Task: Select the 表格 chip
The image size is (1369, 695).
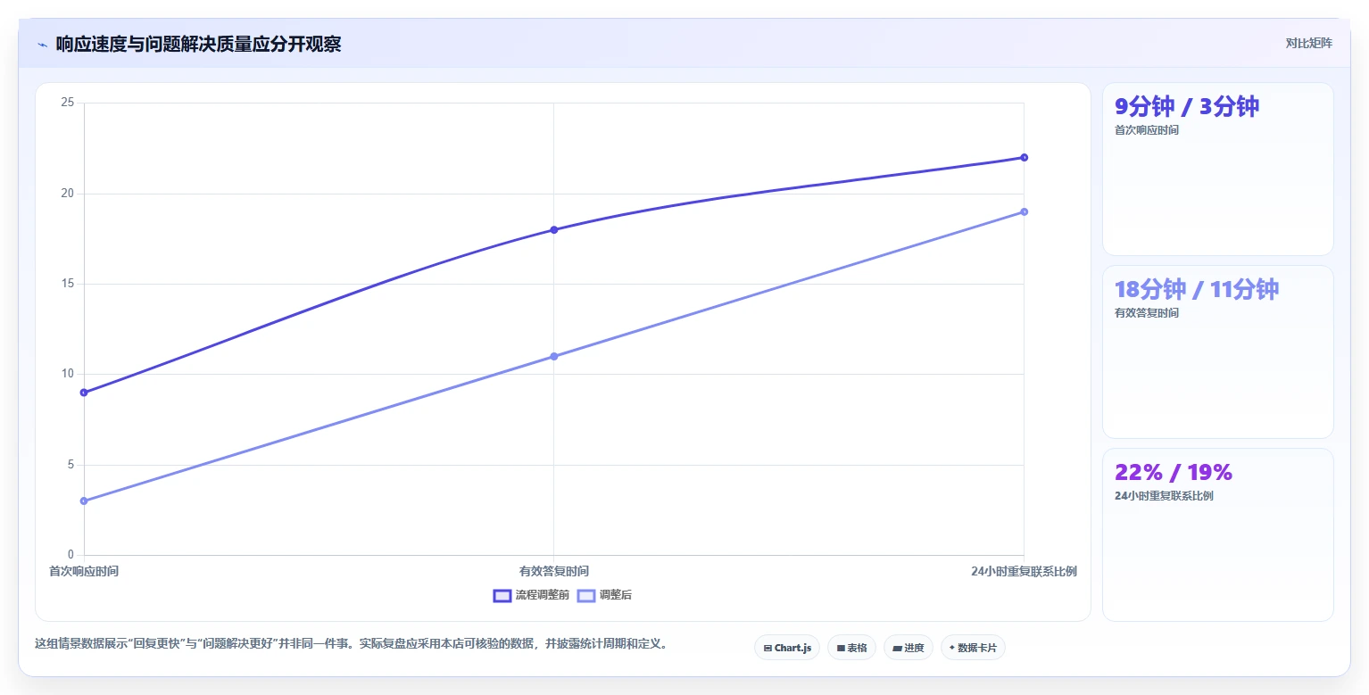Action: (x=851, y=648)
